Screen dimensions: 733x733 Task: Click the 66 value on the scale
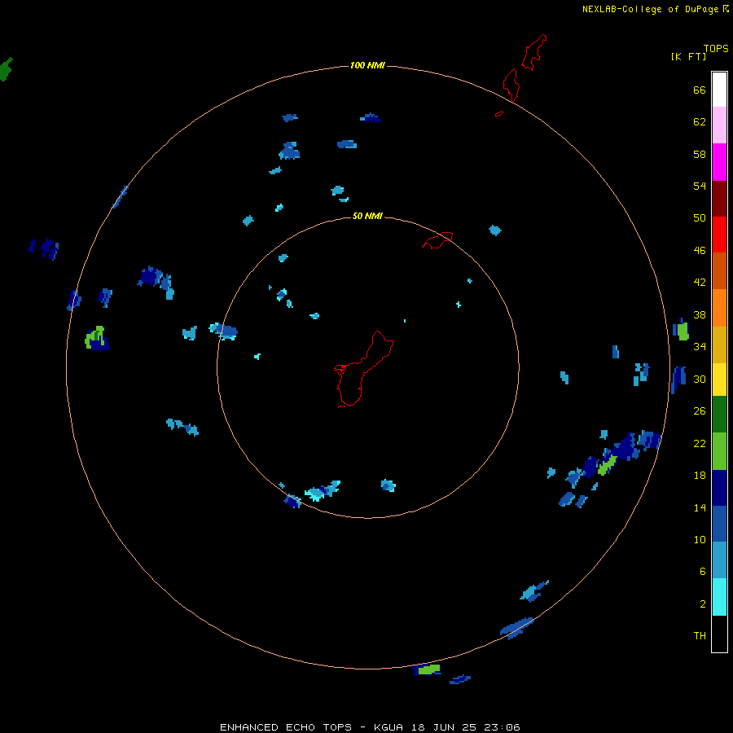click(700, 90)
